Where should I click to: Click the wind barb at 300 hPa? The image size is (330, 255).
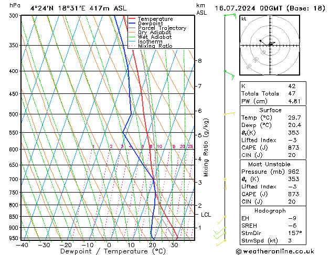[230, 16]
